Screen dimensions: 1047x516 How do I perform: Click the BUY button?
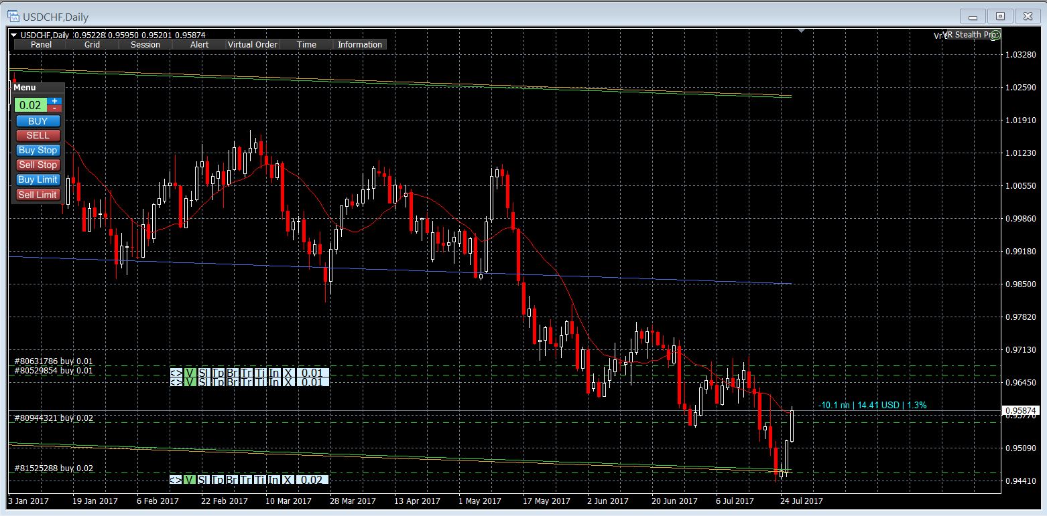(x=38, y=121)
